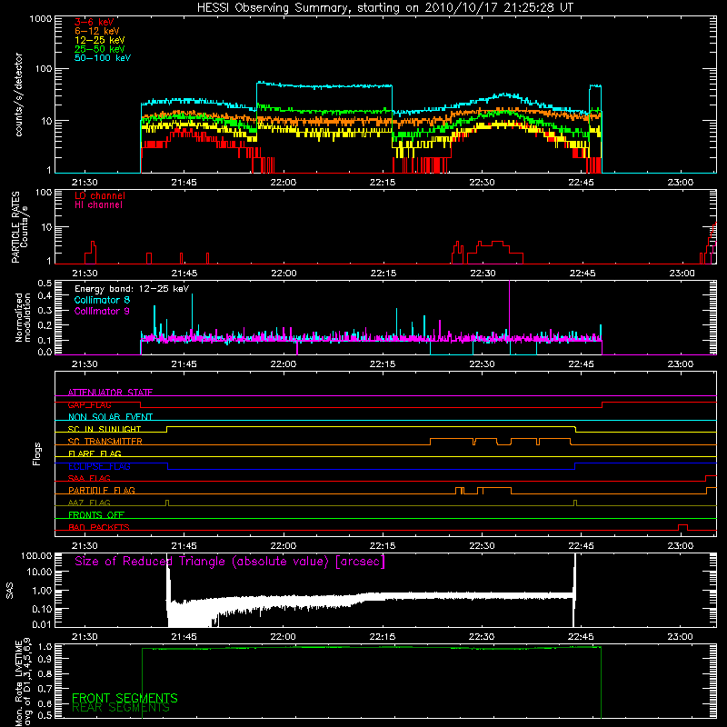
Task: Click the Size of Reduced Triangle title
Action: click(x=230, y=562)
